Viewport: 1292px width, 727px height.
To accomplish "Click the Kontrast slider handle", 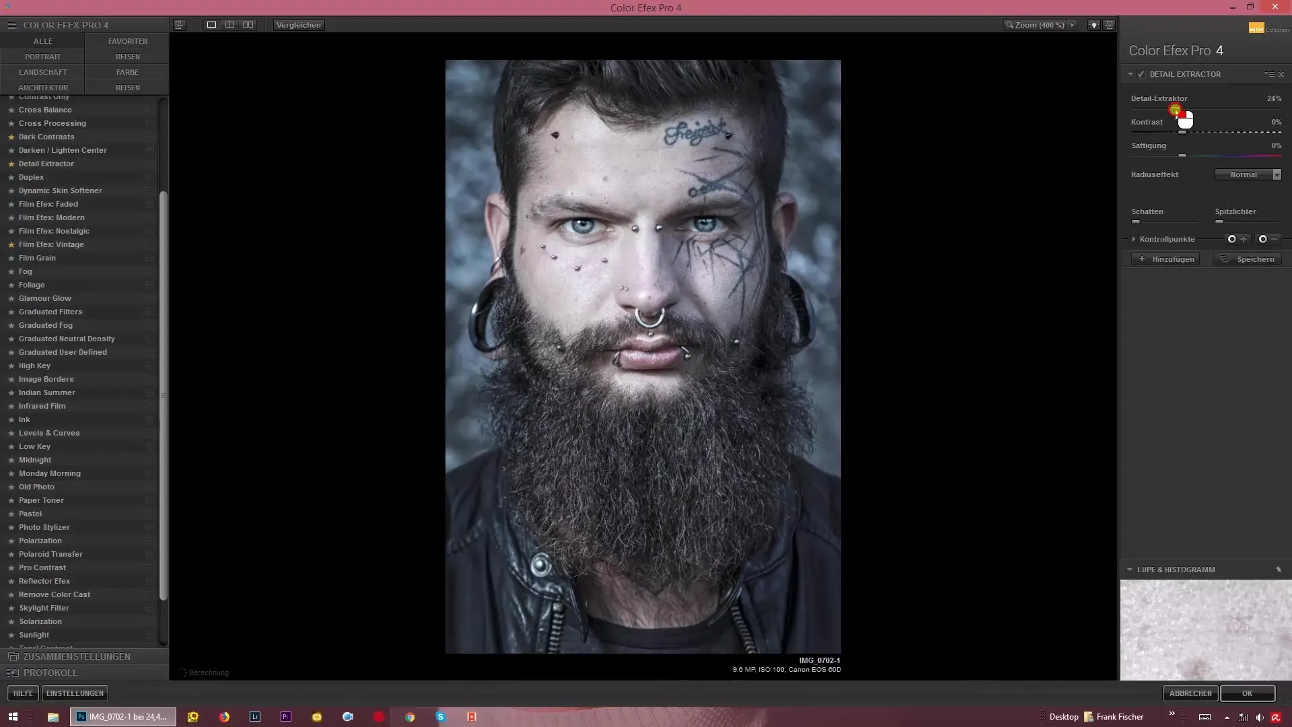I will point(1182,132).
